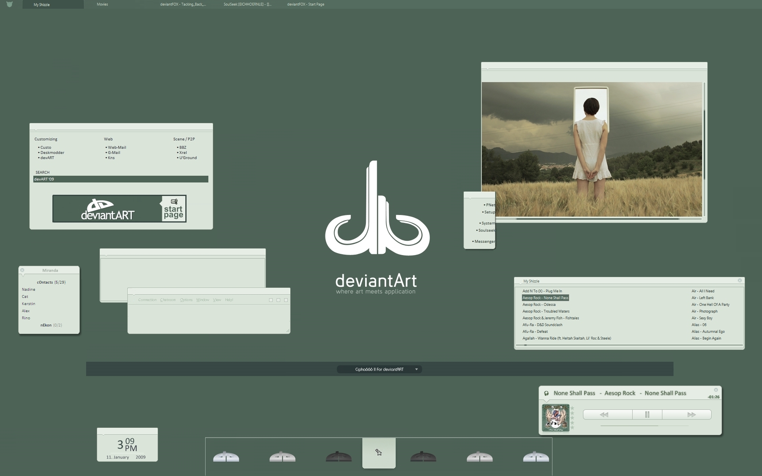Click the top rating star beside the album art

coord(572,408)
